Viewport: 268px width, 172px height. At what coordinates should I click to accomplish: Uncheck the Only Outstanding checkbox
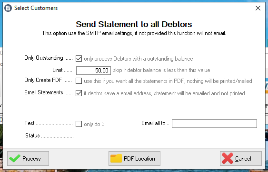[x=79, y=59]
